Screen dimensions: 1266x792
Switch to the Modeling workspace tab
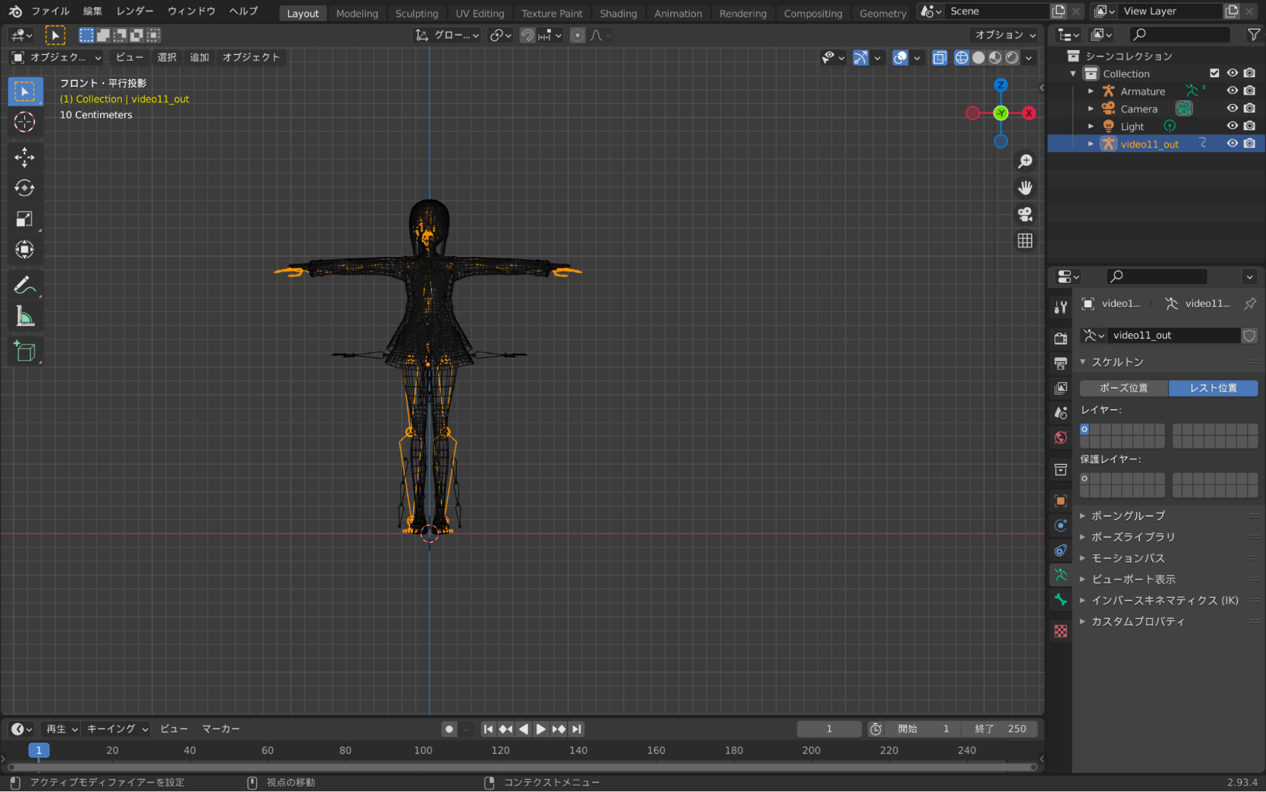(357, 13)
